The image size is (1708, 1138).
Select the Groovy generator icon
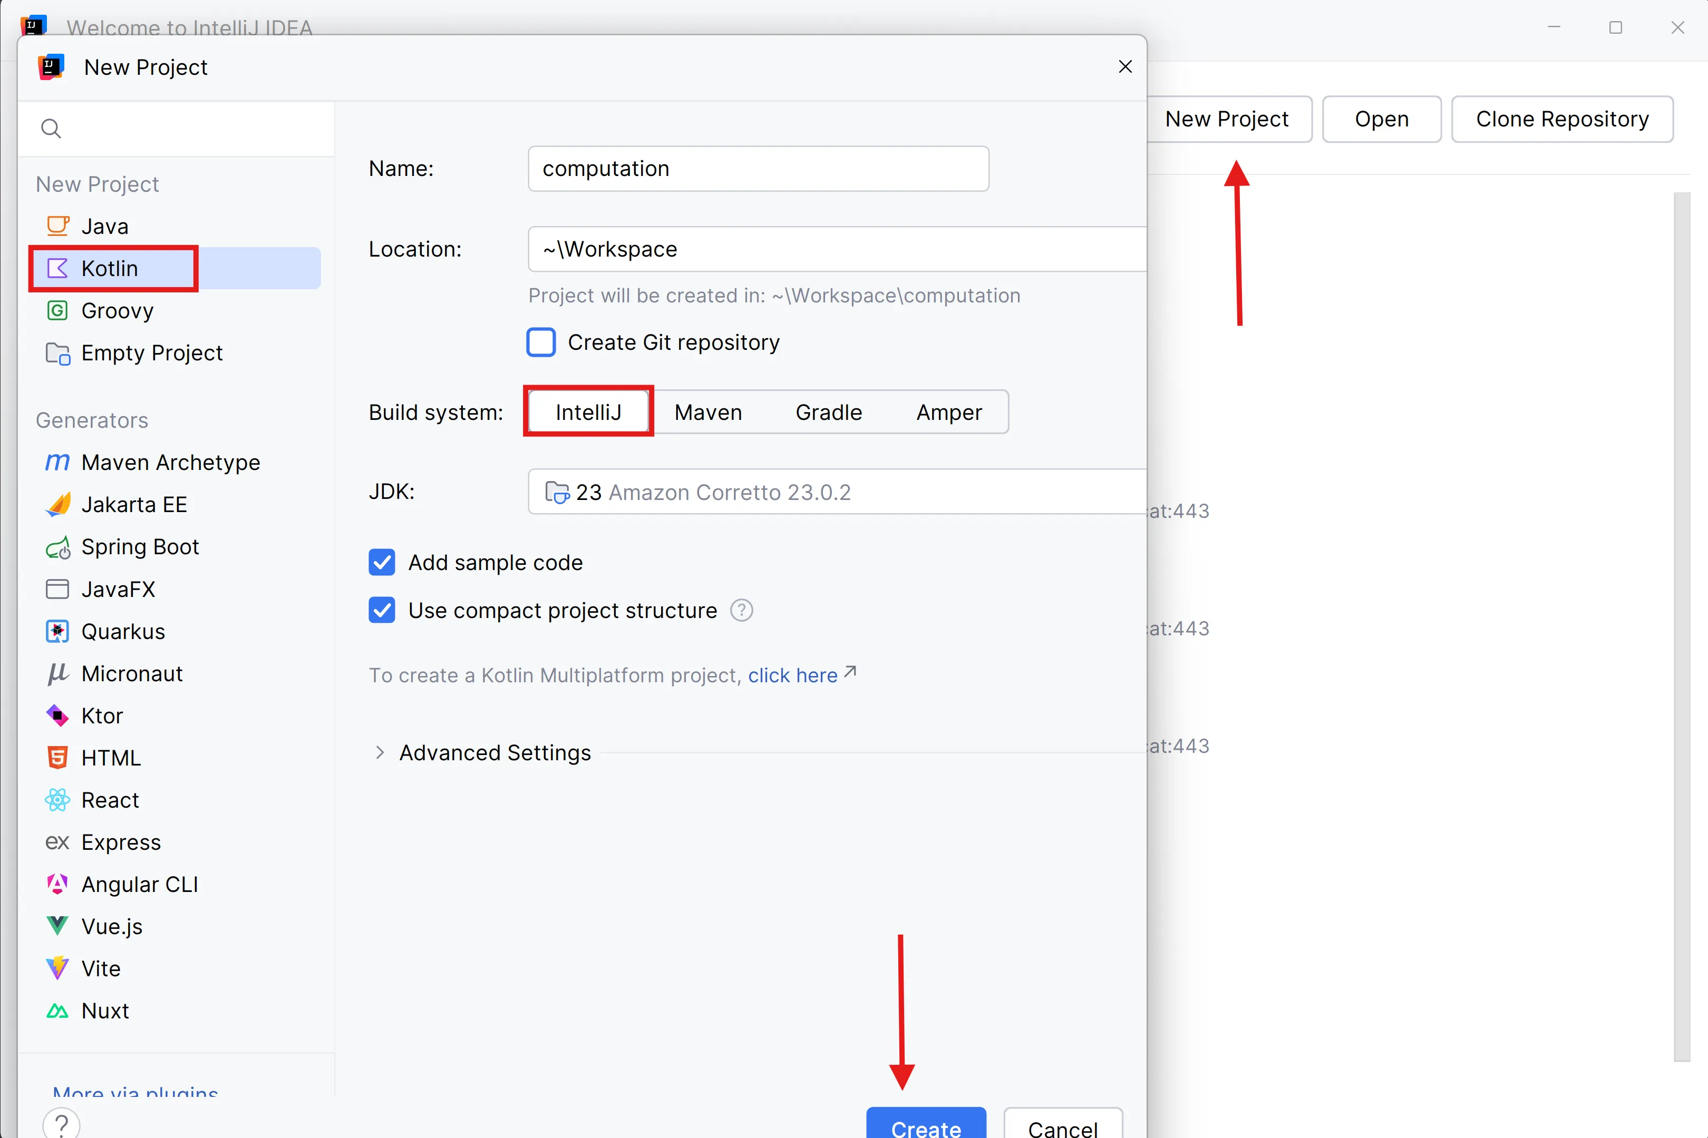(57, 311)
